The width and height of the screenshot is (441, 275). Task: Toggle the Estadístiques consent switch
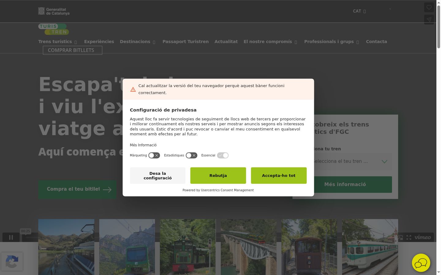tap(192, 156)
